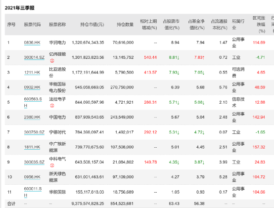This screenshot has width=274, height=208.
Task: Open stock code link 600011.SH
Action: [x=33, y=192]
